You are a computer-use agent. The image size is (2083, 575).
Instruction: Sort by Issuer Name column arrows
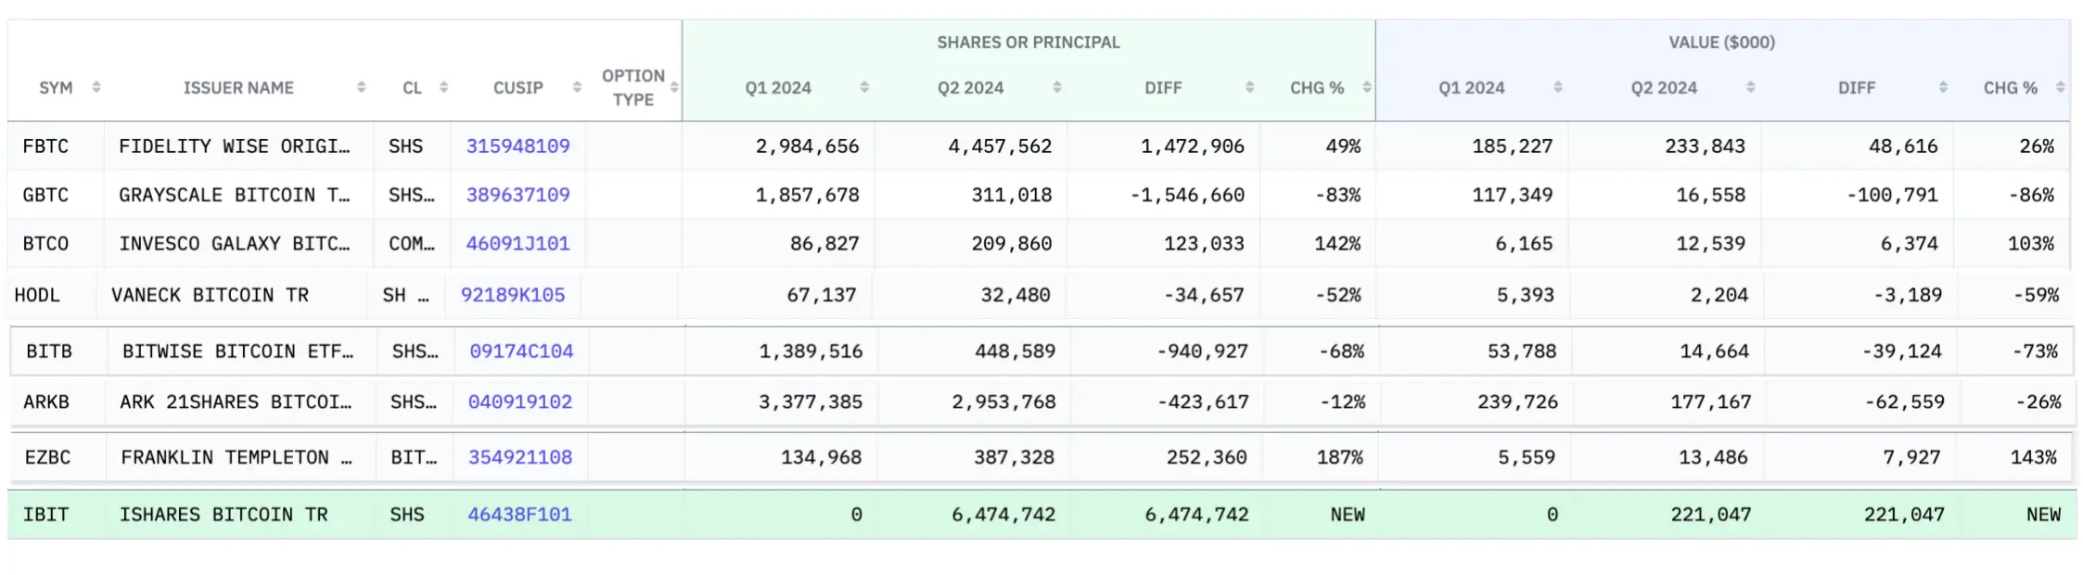362,87
